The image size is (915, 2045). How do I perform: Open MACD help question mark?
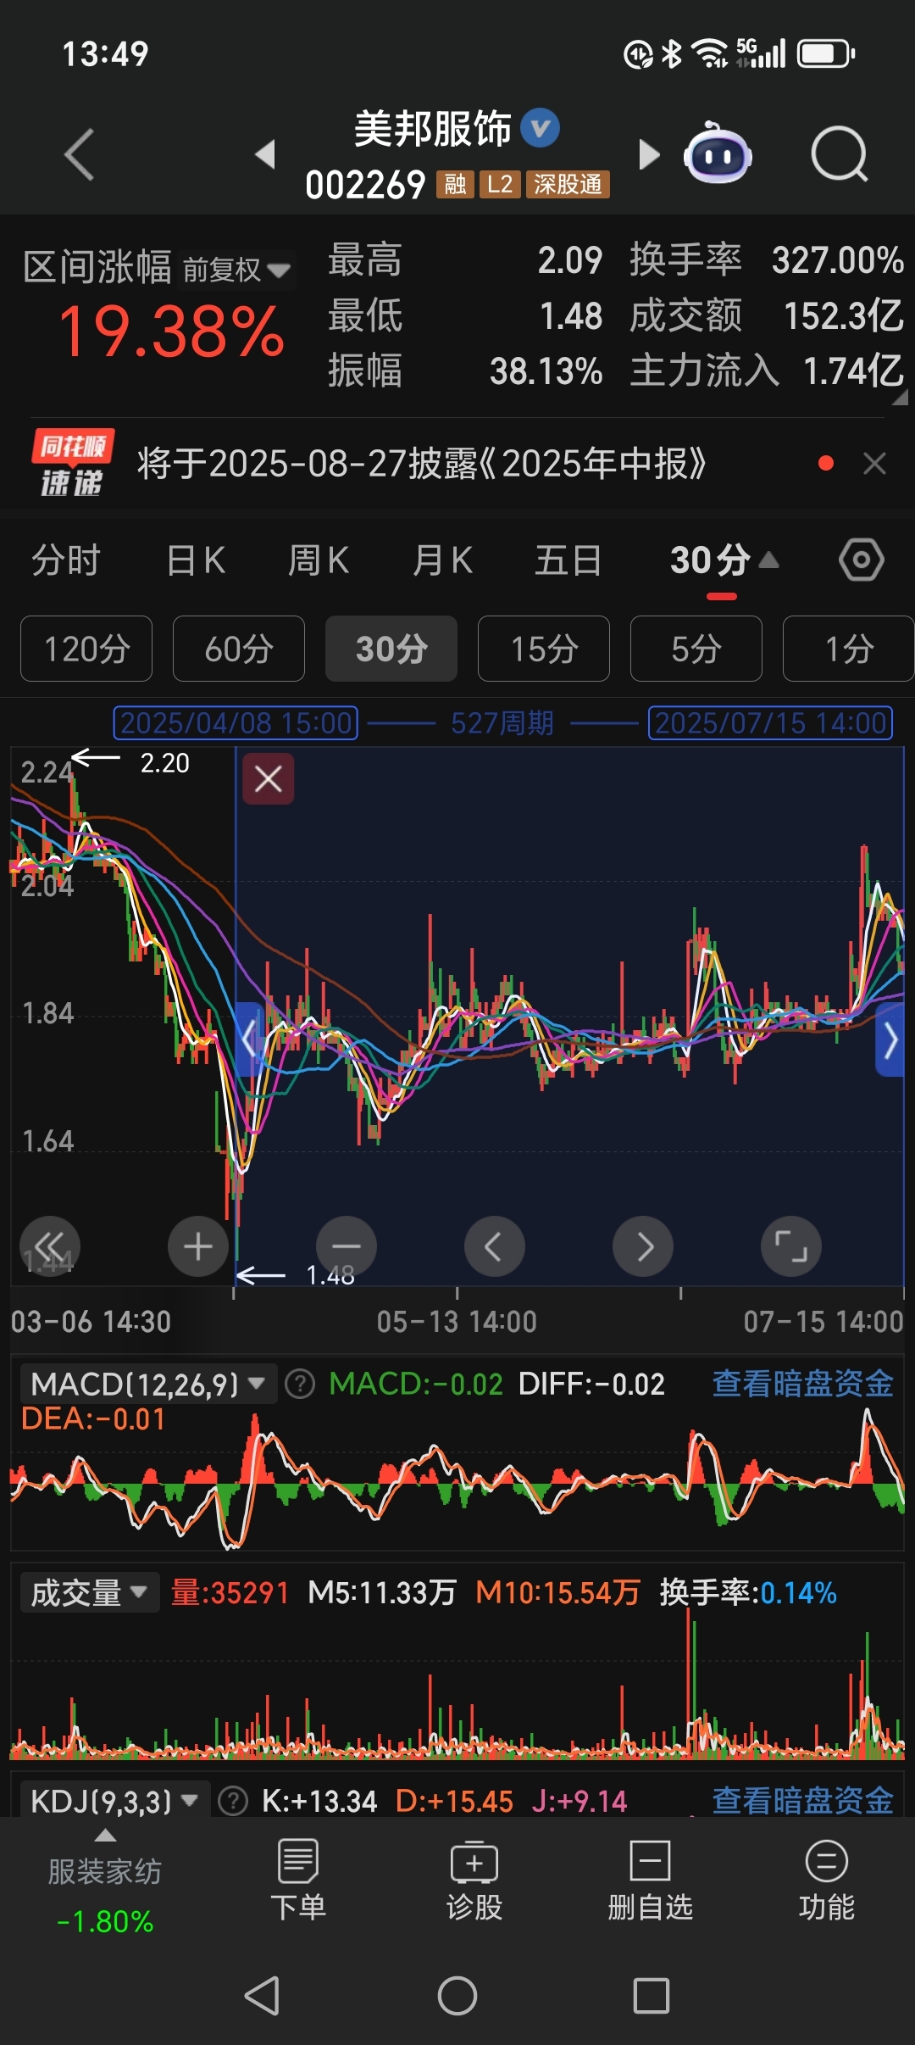pyautogui.click(x=300, y=1384)
